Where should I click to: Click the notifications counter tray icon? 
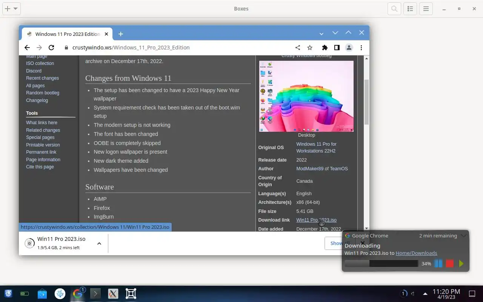[x=403, y=293]
